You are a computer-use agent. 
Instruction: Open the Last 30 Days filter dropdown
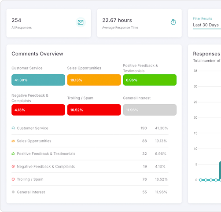pos(207,25)
